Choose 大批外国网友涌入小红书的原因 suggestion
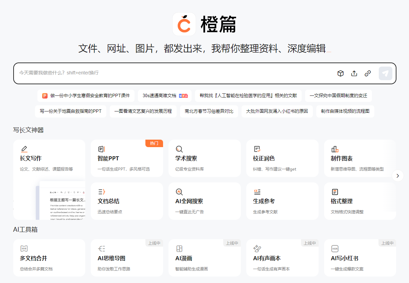 click(277, 111)
